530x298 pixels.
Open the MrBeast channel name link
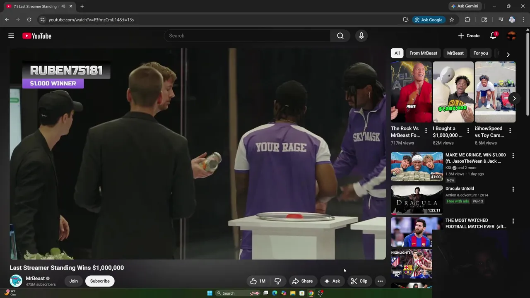pos(35,278)
